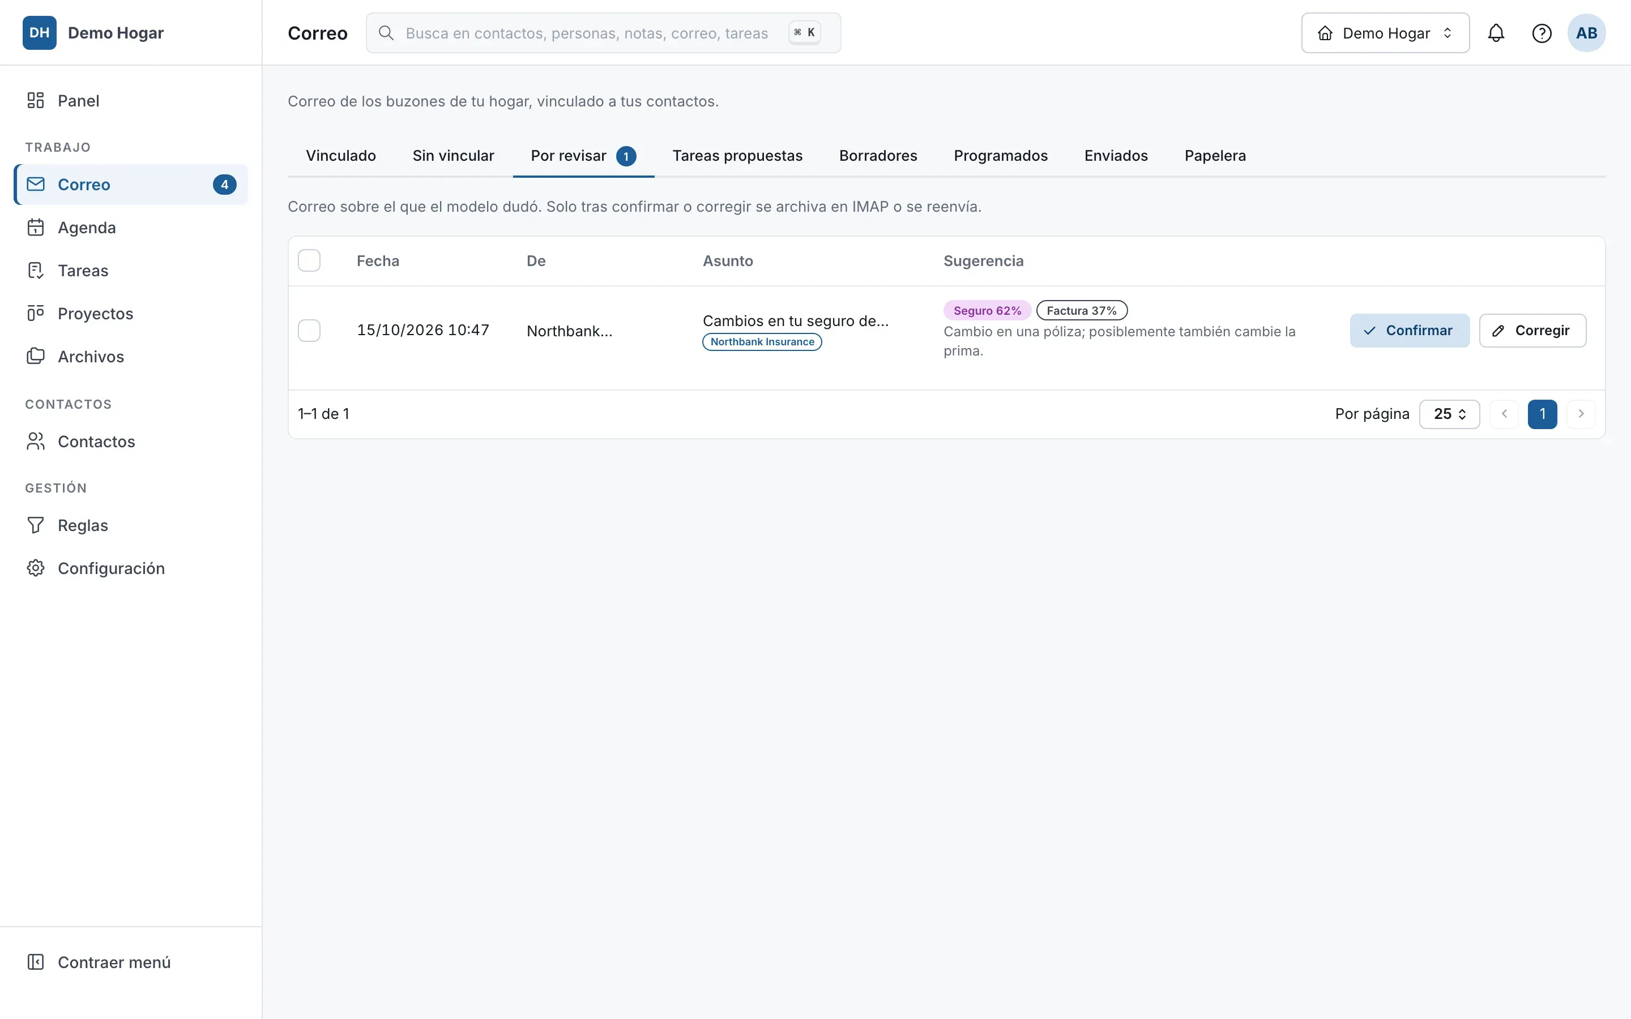The height and width of the screenshot is (1019, 1631).
Task: Open the AB user avatar
Action: (x=1586, y=33)
